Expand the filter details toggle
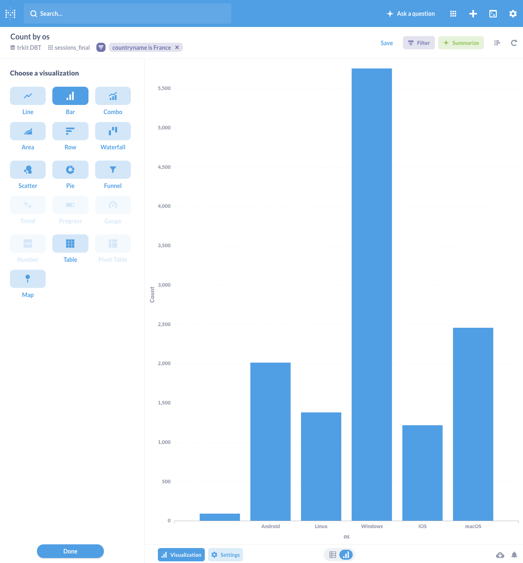 point(101,47)
